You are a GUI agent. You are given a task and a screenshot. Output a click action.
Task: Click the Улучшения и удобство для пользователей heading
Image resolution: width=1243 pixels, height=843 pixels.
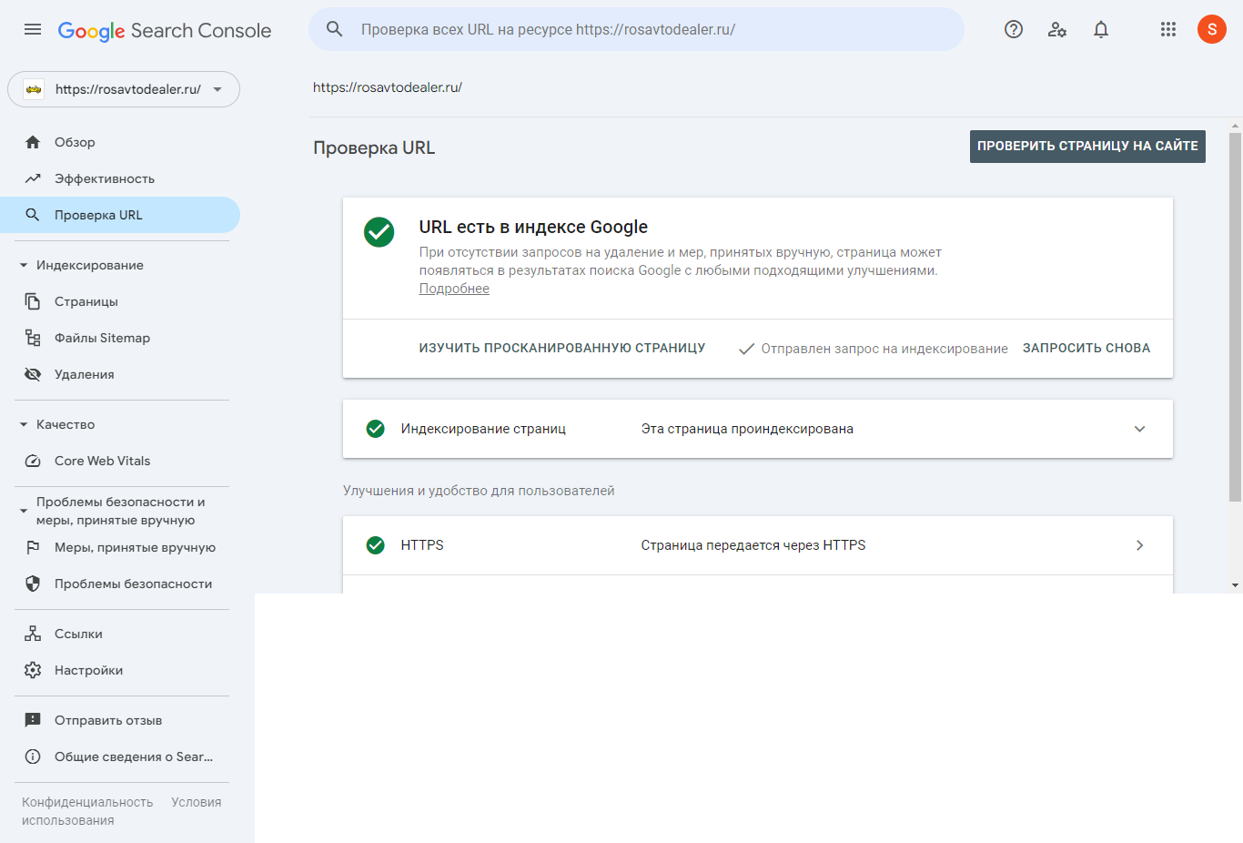tap(479, 491)
